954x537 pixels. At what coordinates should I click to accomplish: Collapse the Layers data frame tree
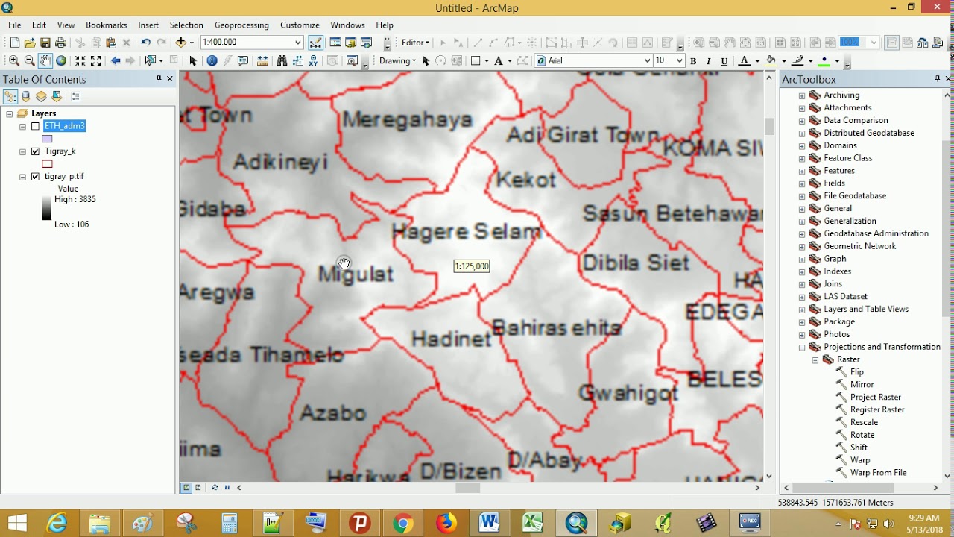pyautogui.click(x=9, y=113)
